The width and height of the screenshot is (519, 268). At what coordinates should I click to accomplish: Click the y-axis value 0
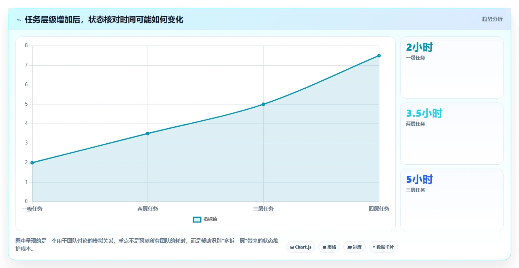pyautogui.click(x=26, y=201)
